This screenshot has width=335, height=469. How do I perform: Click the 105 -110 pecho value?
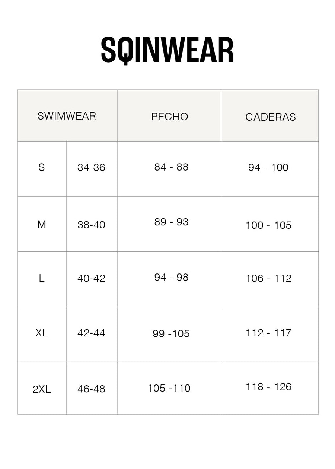(x=169, y=388)
